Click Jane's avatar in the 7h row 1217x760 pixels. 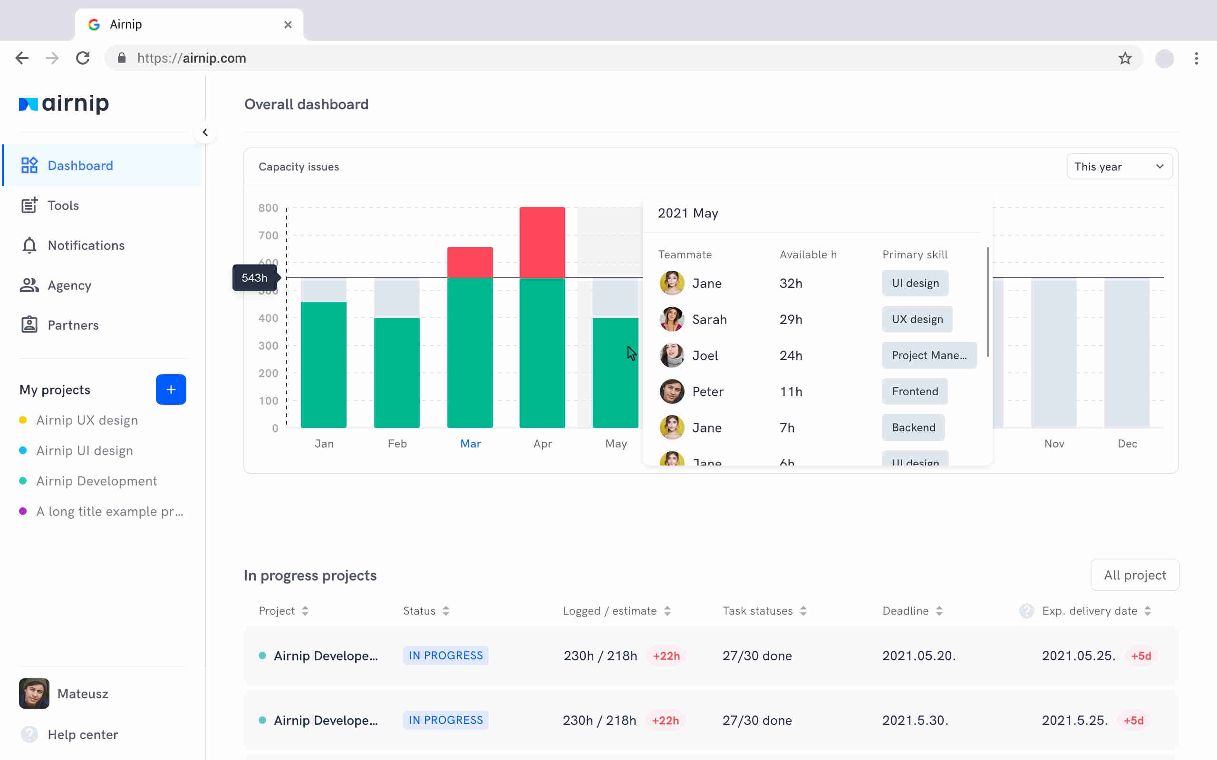[x=672, y=428]
